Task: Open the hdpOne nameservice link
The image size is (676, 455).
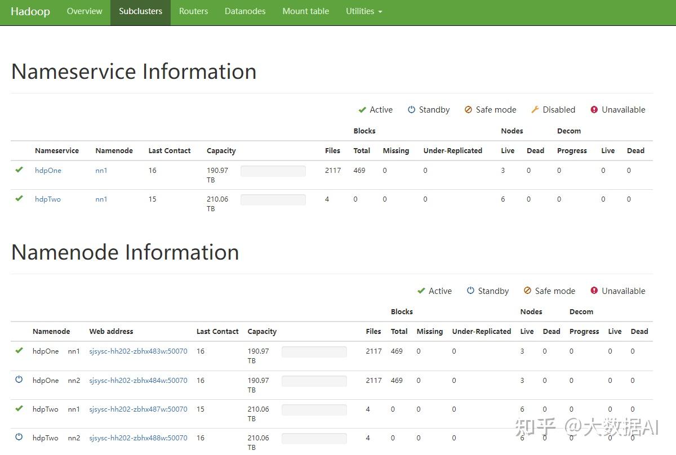Action: tap(48, 171)
